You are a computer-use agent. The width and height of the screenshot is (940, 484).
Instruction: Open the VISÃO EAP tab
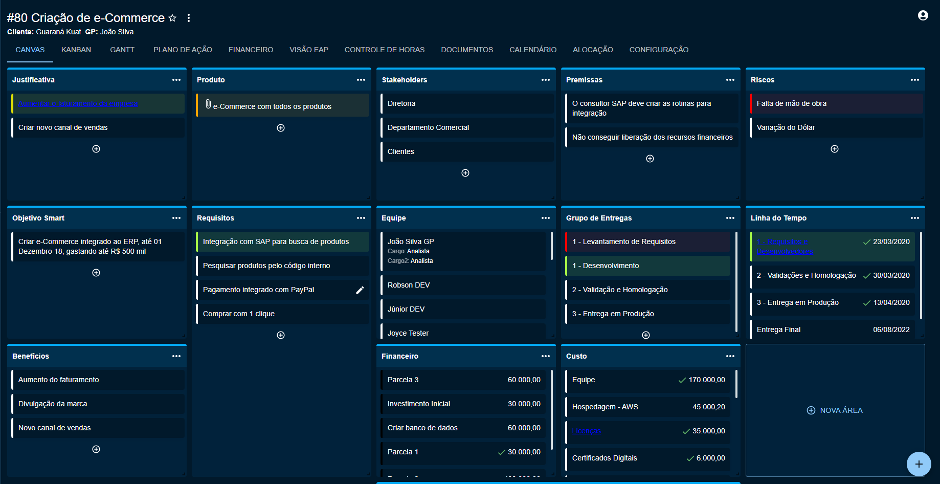(309, 50)
